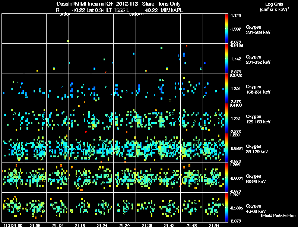The image size is (298, 227).
Task: Select the Oxygen 89-129 keV row label
Action: click(257, 149)
